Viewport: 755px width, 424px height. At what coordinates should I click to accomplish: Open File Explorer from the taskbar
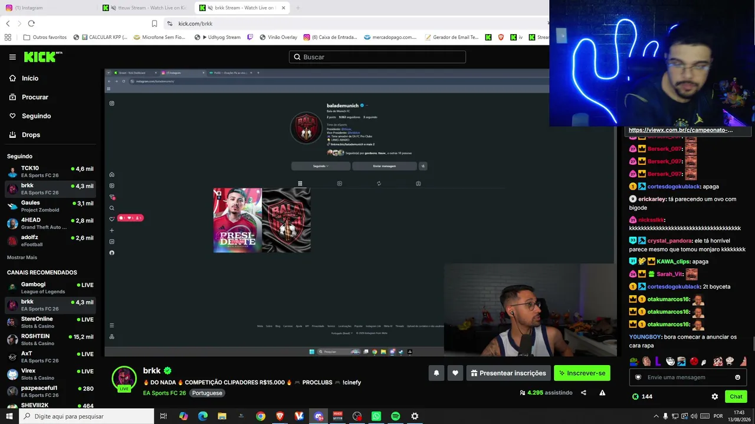pos(222,416)
